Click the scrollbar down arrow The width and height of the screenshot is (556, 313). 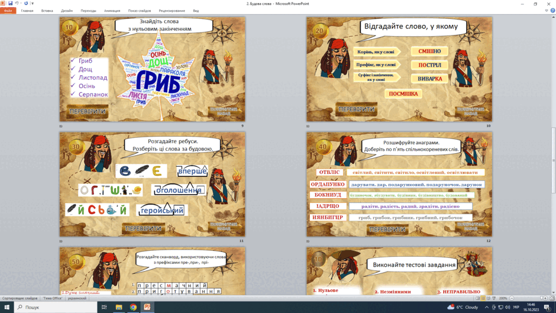click(553, 292)
